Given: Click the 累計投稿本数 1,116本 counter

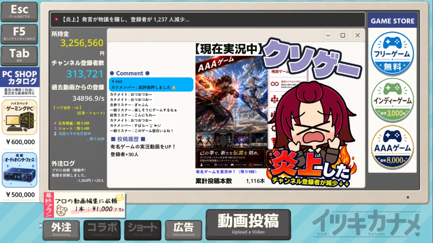Looking at the screenshot, I should (x=230, y=181).
